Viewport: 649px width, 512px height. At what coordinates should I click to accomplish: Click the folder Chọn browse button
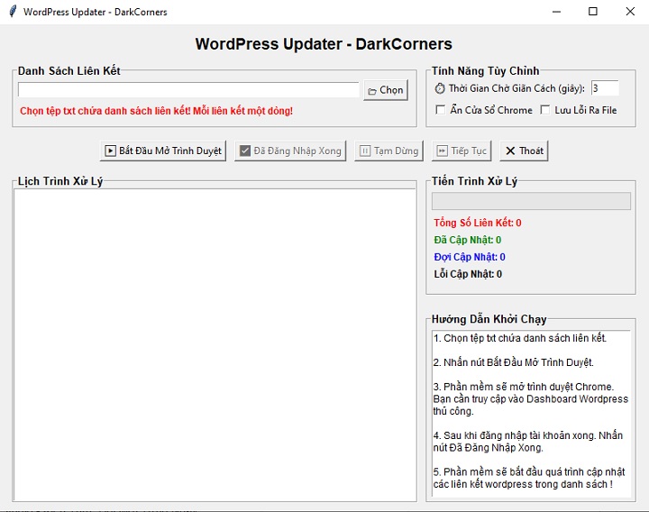[385, 90]
